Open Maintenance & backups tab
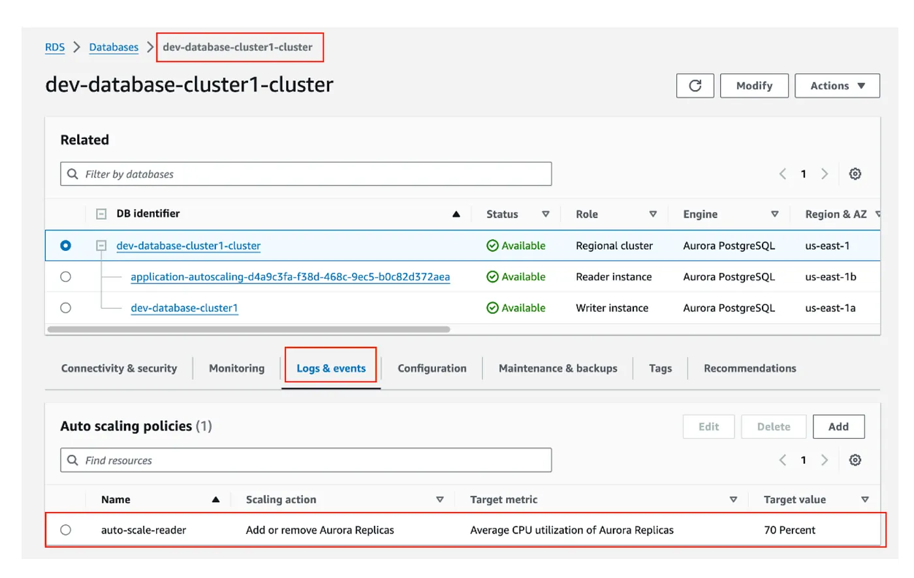 [558, 368]
